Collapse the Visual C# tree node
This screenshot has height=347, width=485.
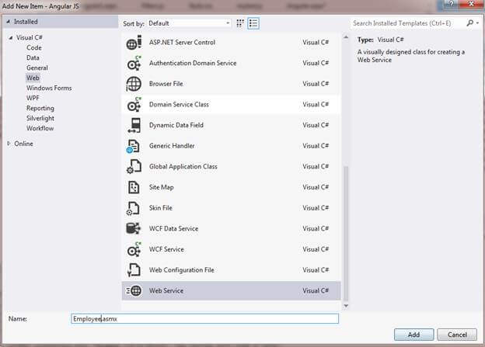11,37
